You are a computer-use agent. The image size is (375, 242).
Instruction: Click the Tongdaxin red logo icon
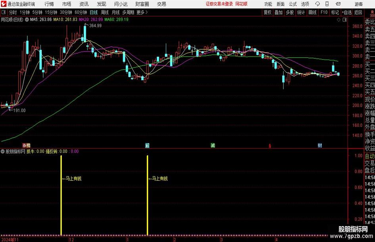tap(4, 4)
